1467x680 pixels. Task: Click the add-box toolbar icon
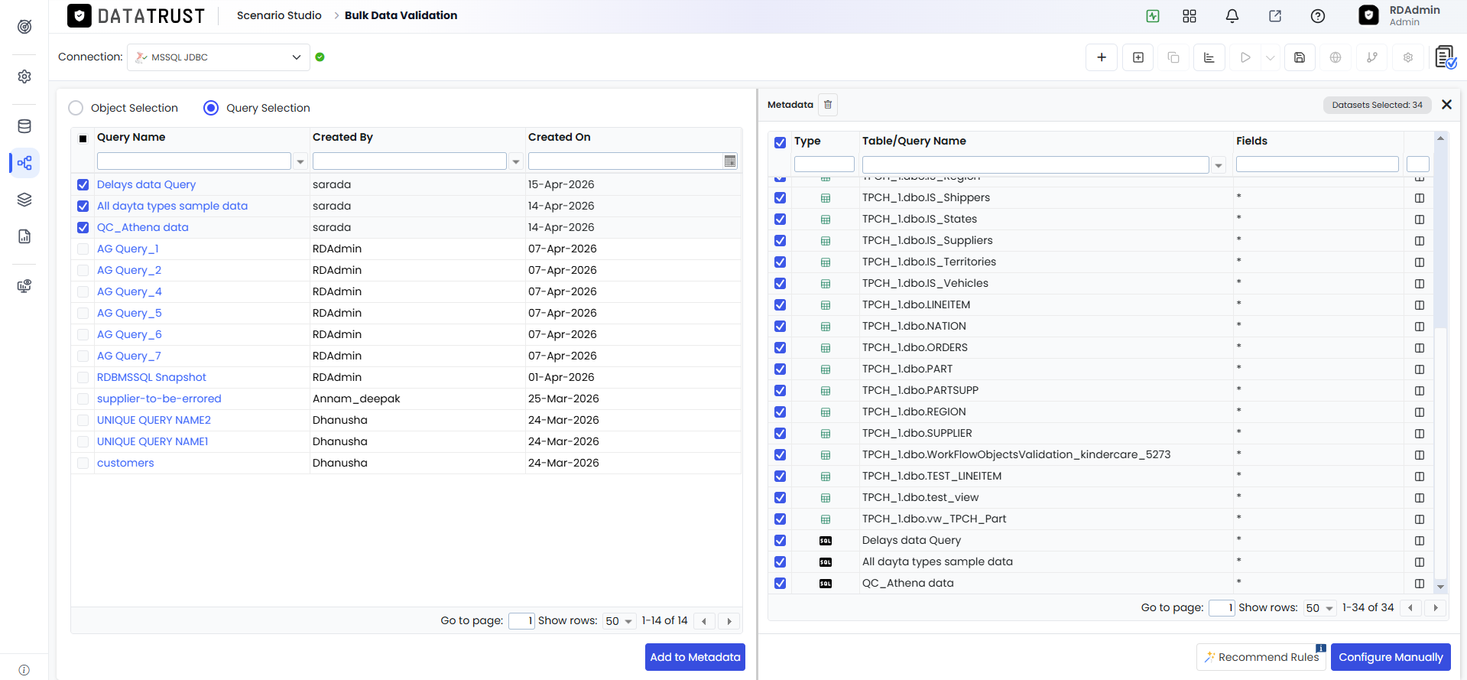point(1138,57)
